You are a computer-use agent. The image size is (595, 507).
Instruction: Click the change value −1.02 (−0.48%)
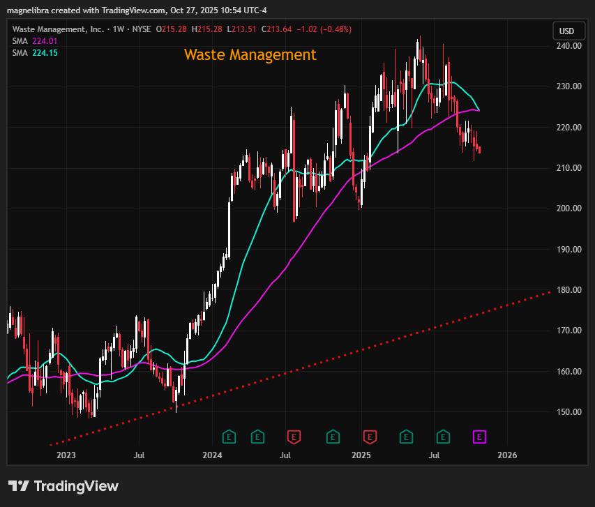pyautogui.click(x=324, y=29)
